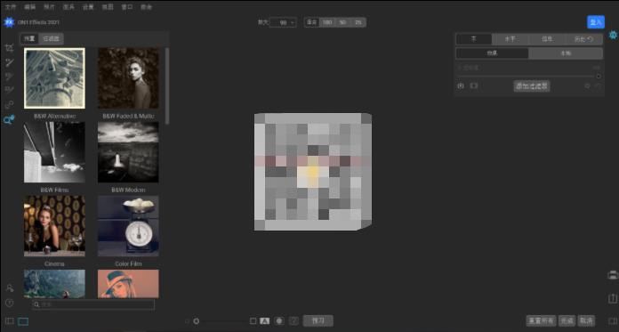
Task: Set zoom to 50 percent
Action: tap(342, 22)
